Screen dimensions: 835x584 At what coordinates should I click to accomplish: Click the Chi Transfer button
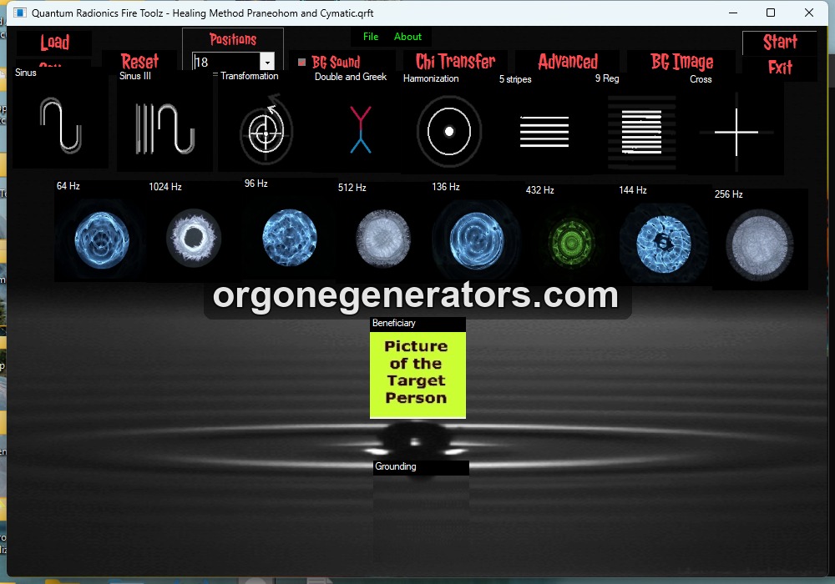(x=455, y=61)
